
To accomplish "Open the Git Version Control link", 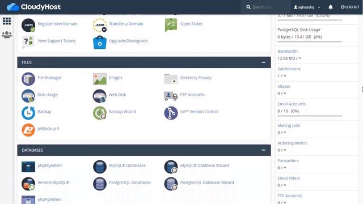I will point(199,112).
